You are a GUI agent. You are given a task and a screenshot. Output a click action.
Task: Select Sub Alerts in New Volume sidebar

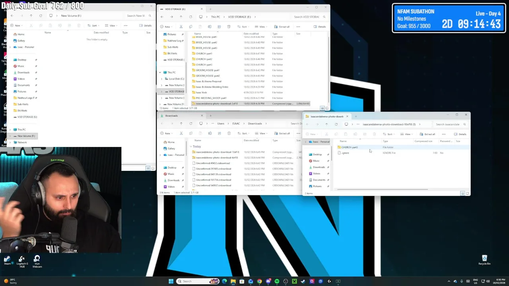tap(23, 104)
